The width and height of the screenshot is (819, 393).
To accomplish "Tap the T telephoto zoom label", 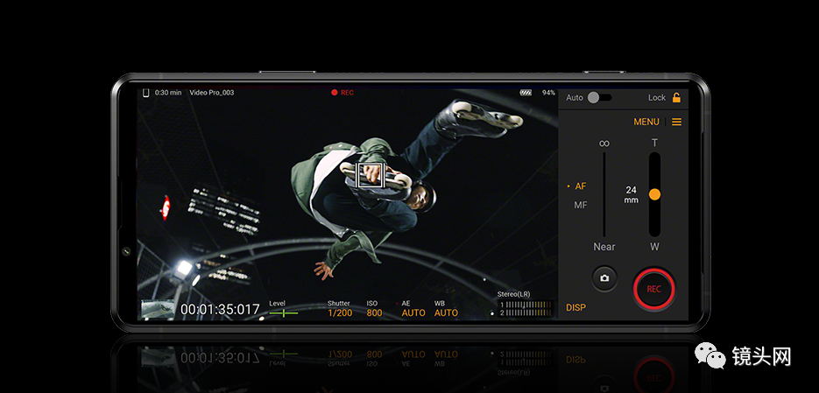I will pyautogui.click(x=654, y=143).
